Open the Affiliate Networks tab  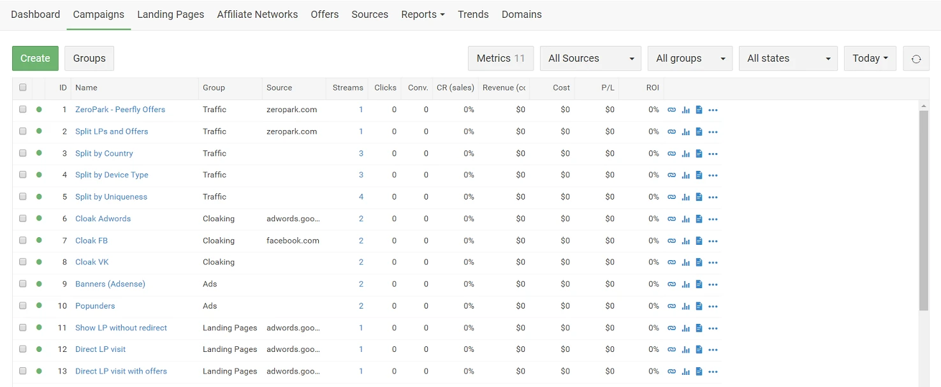(x=258, y=14)
